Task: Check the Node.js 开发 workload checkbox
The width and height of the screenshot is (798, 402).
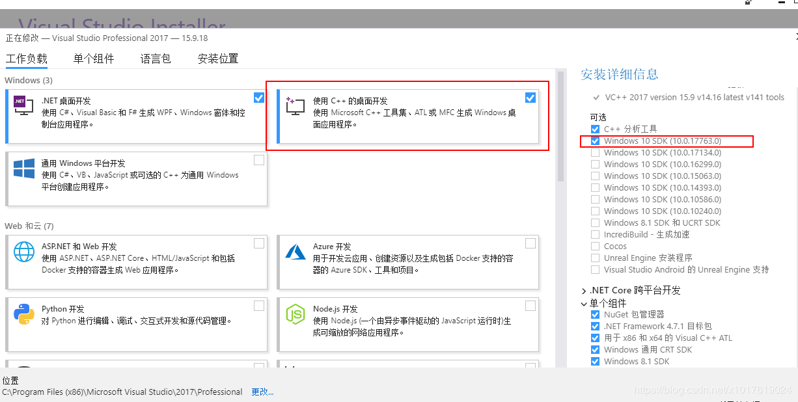Action: (530, 306)
